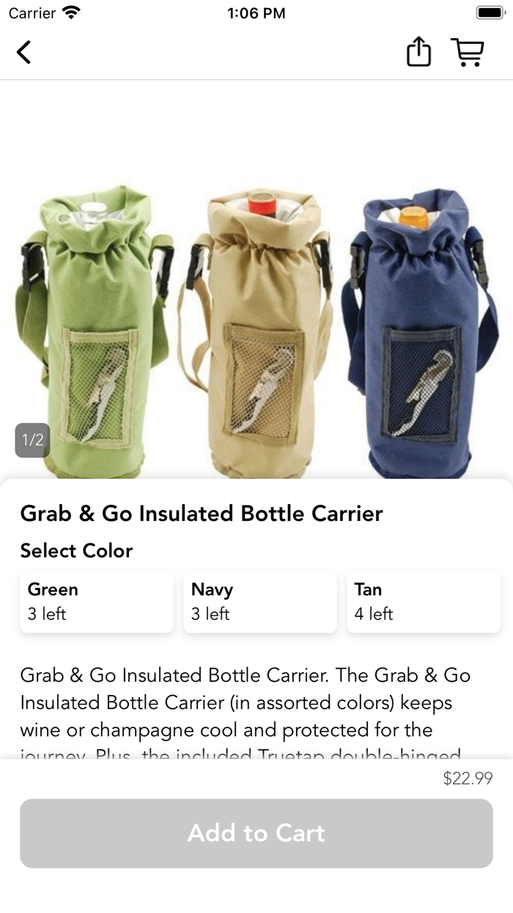Viewport: 513px width, 913px height.
Task: Tap the Select Color heading
Action: point(76,550)
